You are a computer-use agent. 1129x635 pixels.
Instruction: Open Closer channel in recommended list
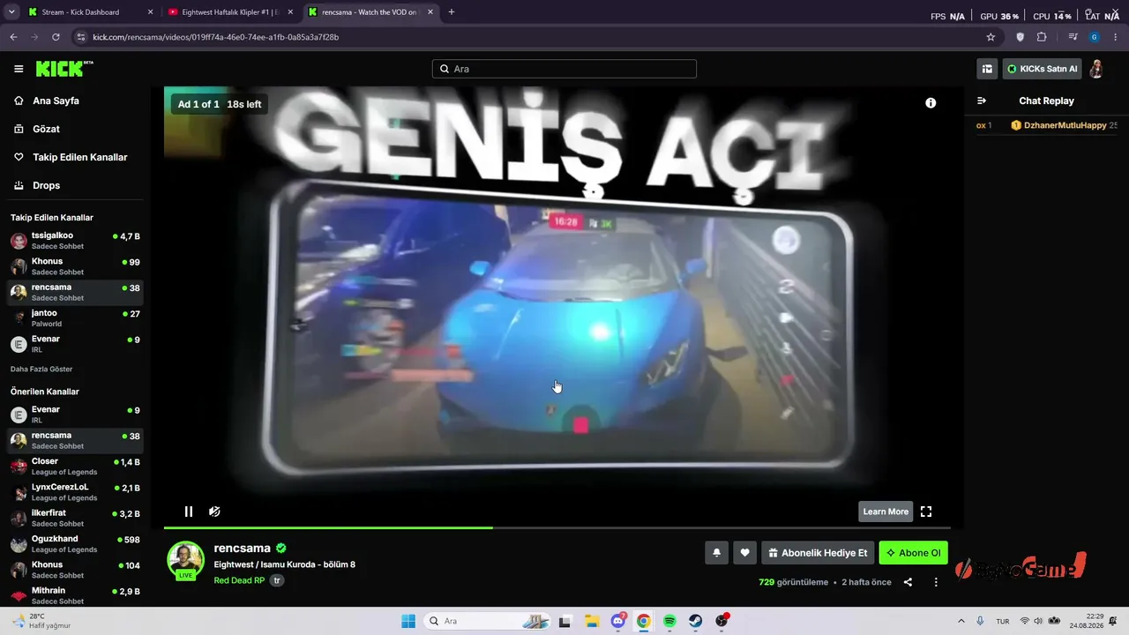pos(75,467)
